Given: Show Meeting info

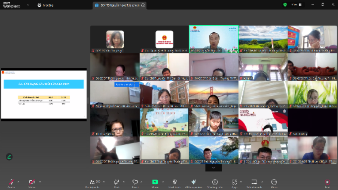Looking at the screenshot, I should click(x=215, y=182).
